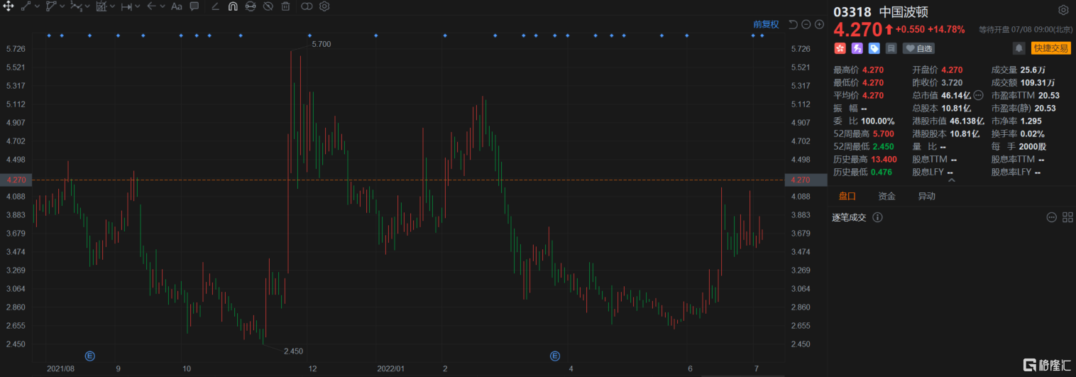Expand the line tool dropdown arrow
The width and height of the screenshot is (1076, 377).
click(36, 6)
